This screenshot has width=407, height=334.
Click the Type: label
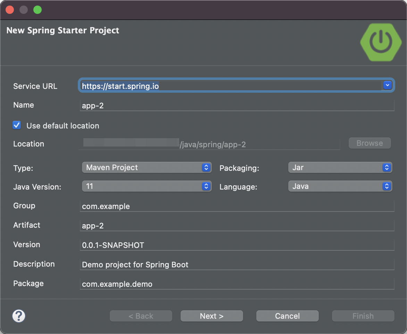click(x=23, y=168)
